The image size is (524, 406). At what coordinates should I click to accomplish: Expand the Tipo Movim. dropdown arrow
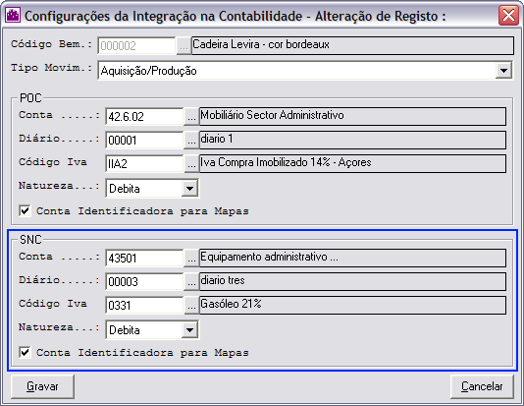coord(503,71)
